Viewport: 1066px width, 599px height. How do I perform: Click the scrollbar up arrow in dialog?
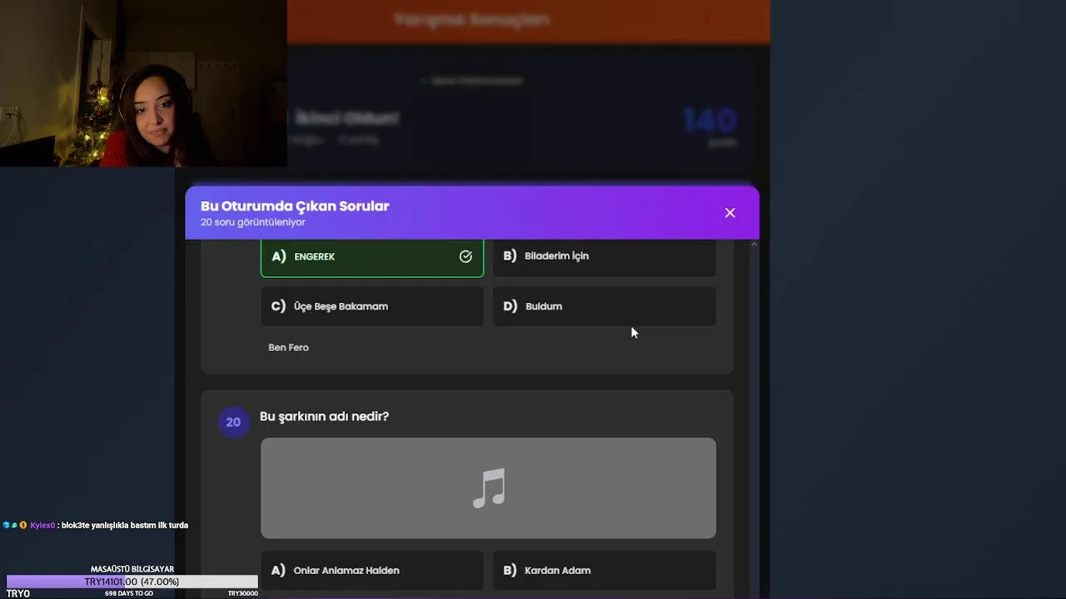pyautogui.click(x=754, y=245)
